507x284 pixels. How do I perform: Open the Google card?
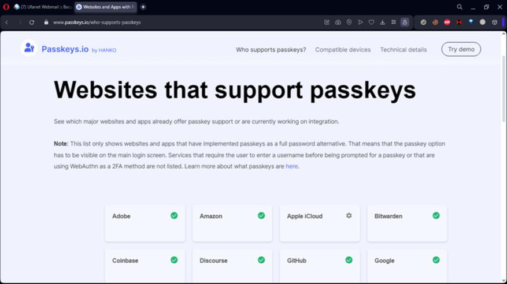click(407, 266)
